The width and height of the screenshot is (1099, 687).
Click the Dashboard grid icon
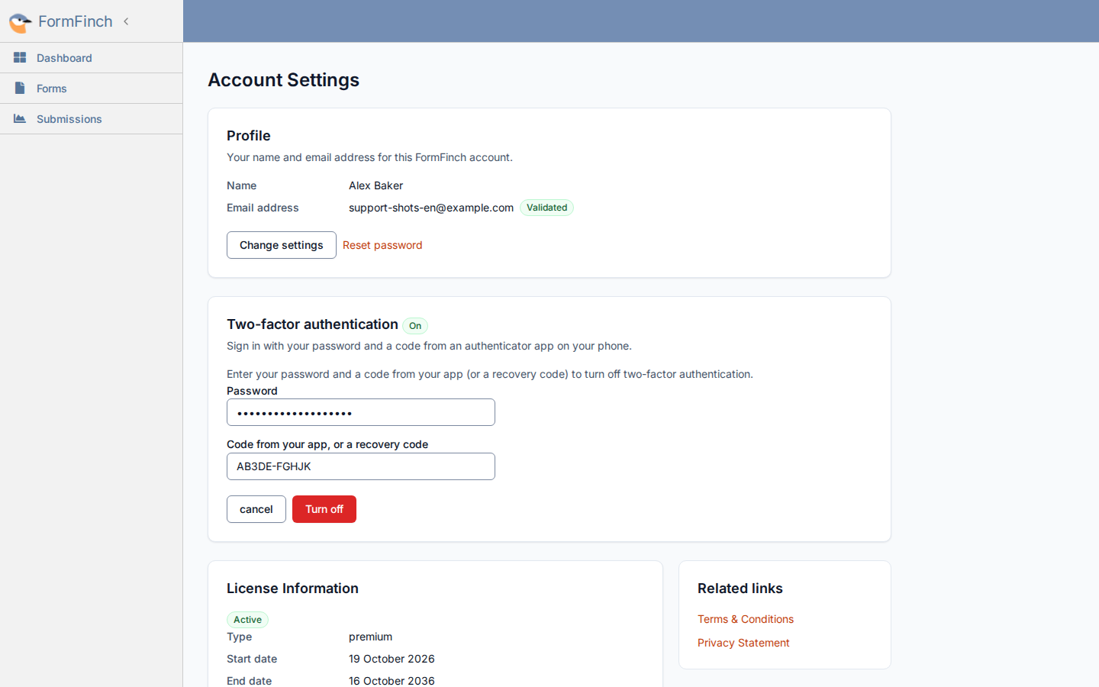coord(20,57)
